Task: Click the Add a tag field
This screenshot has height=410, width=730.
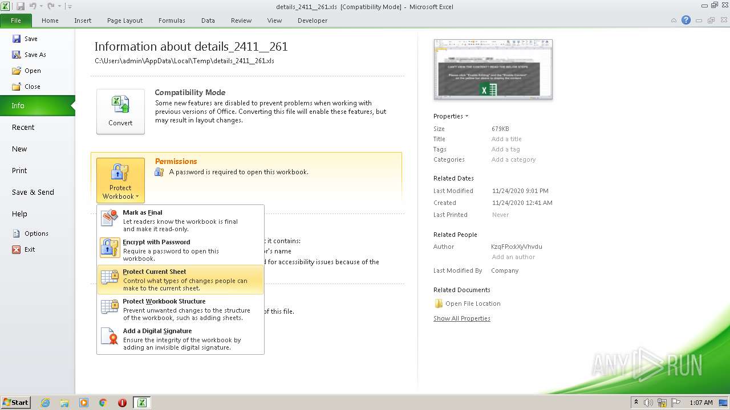Action: (505, 149)
